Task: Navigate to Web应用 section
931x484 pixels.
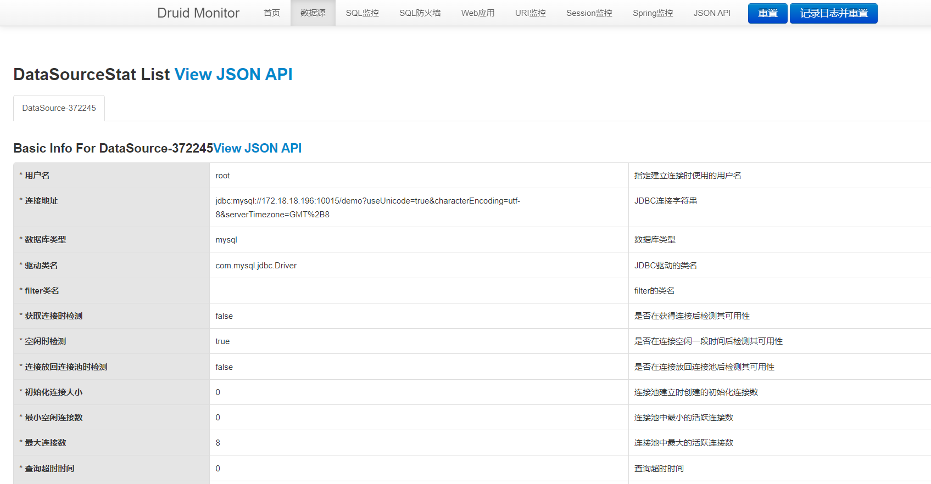Action: 477,13
